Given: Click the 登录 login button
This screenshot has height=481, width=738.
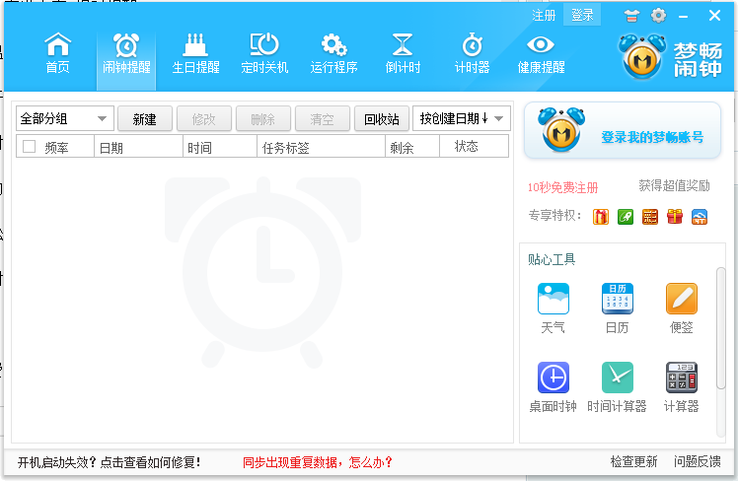Looking at the screenshot, I should [x=582, y=16].
